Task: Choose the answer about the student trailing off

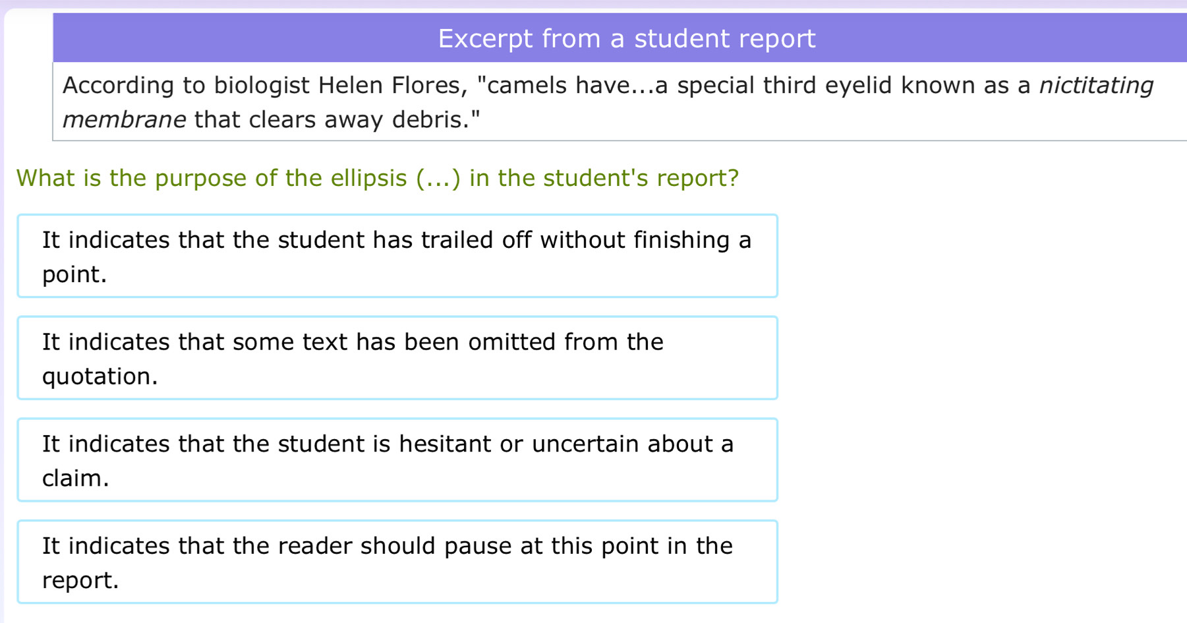Action: point(397,256)
